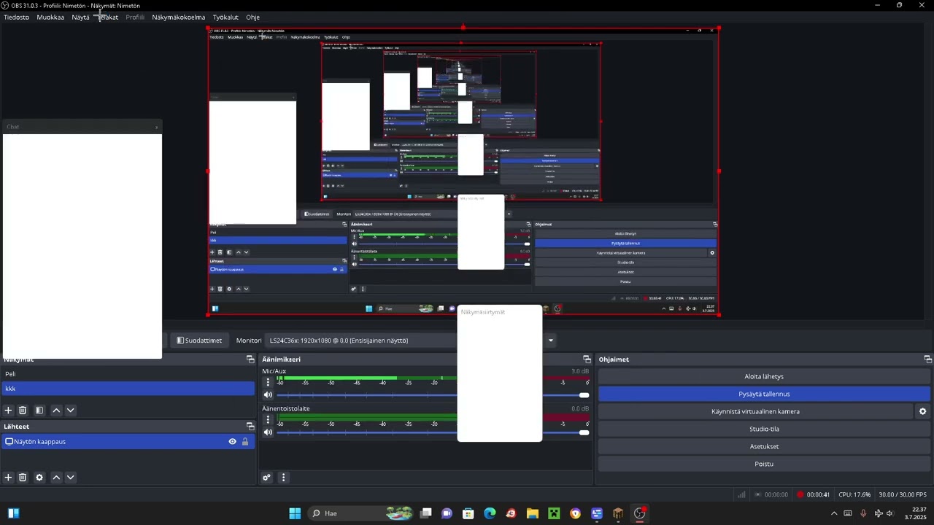Click the recording timer 00:00:41
934x525 pixels.
818,494
